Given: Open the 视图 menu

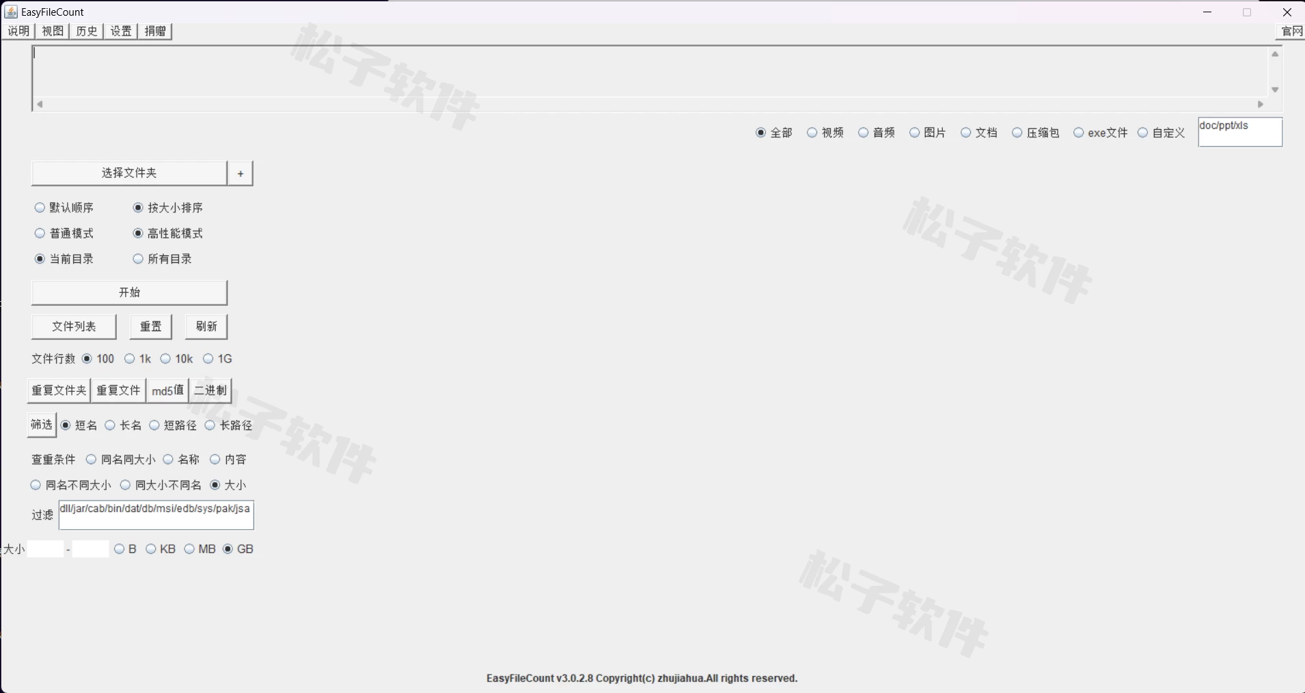Looking at the screenshot, I should click(x=53, y=31).
